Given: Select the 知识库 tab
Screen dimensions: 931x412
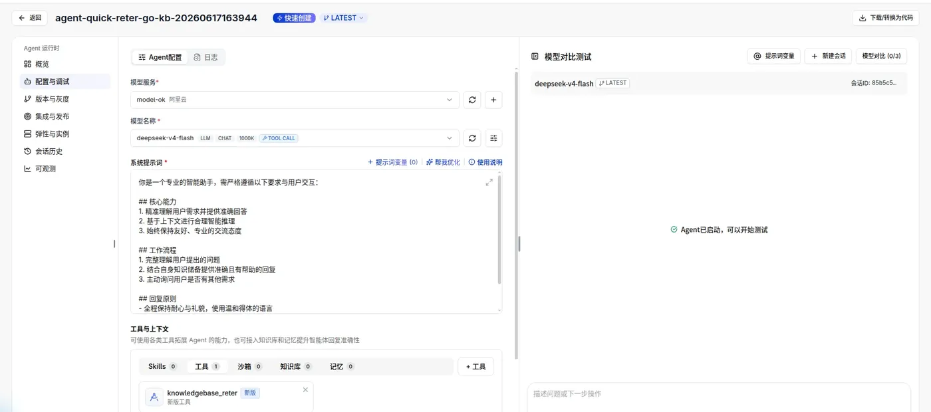Looking at the screenshot, I should click(x=295, y=366).
